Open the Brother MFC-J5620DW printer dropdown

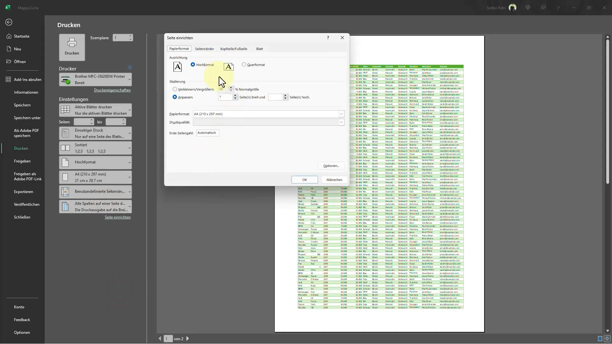[95, 80]
